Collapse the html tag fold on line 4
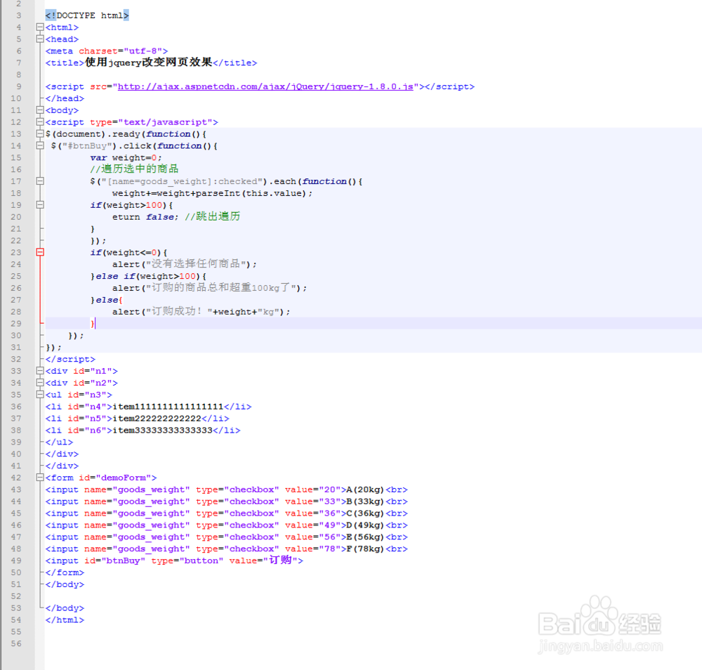This screenshot has height=670, width=702. pos(40,27)
